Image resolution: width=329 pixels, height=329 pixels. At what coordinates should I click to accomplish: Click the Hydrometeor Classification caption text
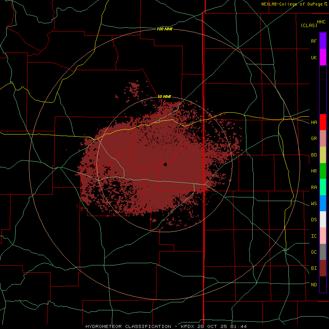(x=128, y=326)
